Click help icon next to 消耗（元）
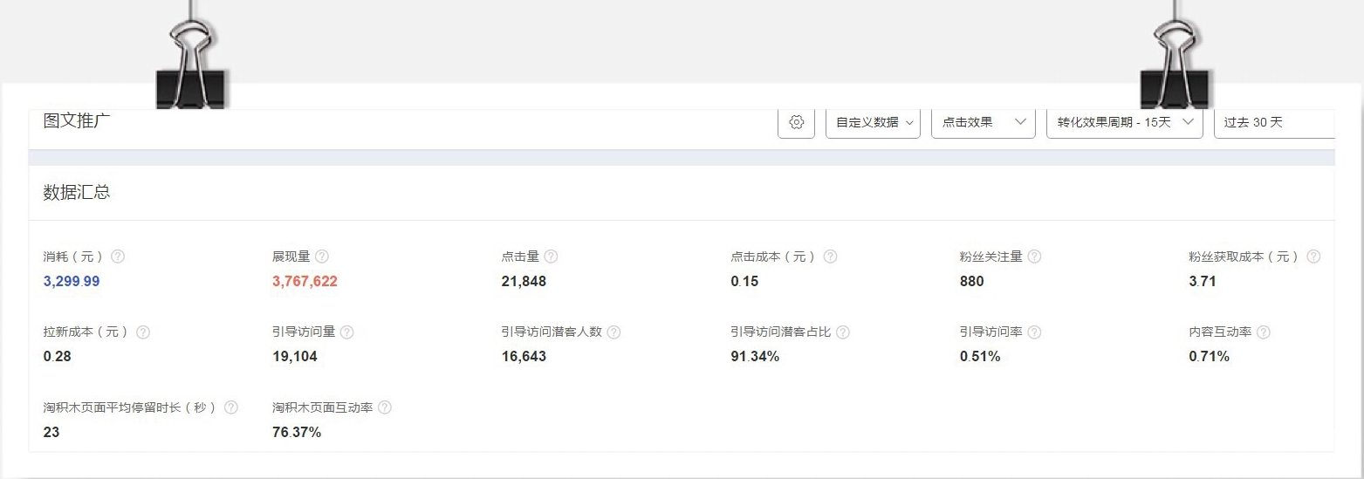This screenshot has height=479, width=1364. coord(118,257)
